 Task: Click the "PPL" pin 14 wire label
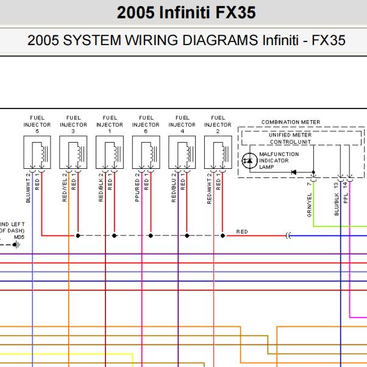click(x=346, y=193)
